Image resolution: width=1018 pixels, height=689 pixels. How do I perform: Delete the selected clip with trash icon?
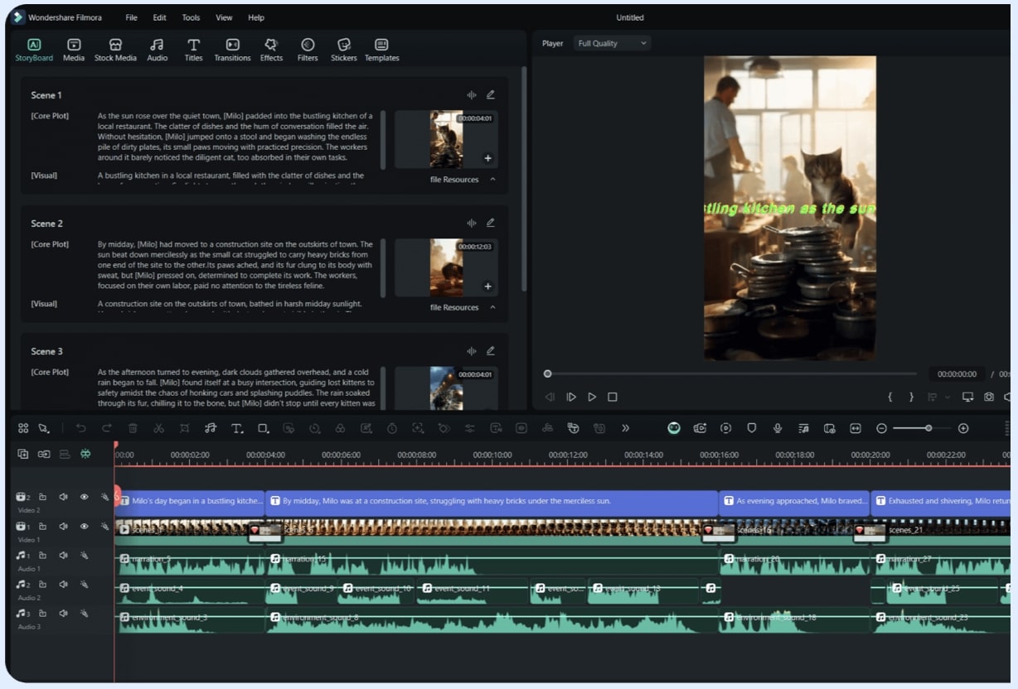coord(133,428)
